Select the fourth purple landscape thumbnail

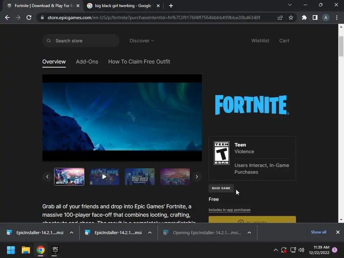pos(175,177)
